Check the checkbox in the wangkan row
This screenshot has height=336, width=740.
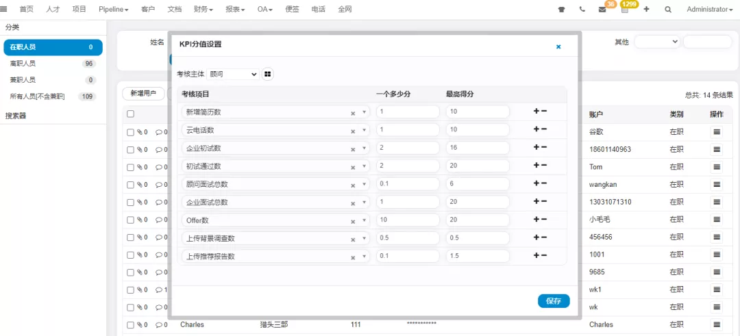click(131, 185)
